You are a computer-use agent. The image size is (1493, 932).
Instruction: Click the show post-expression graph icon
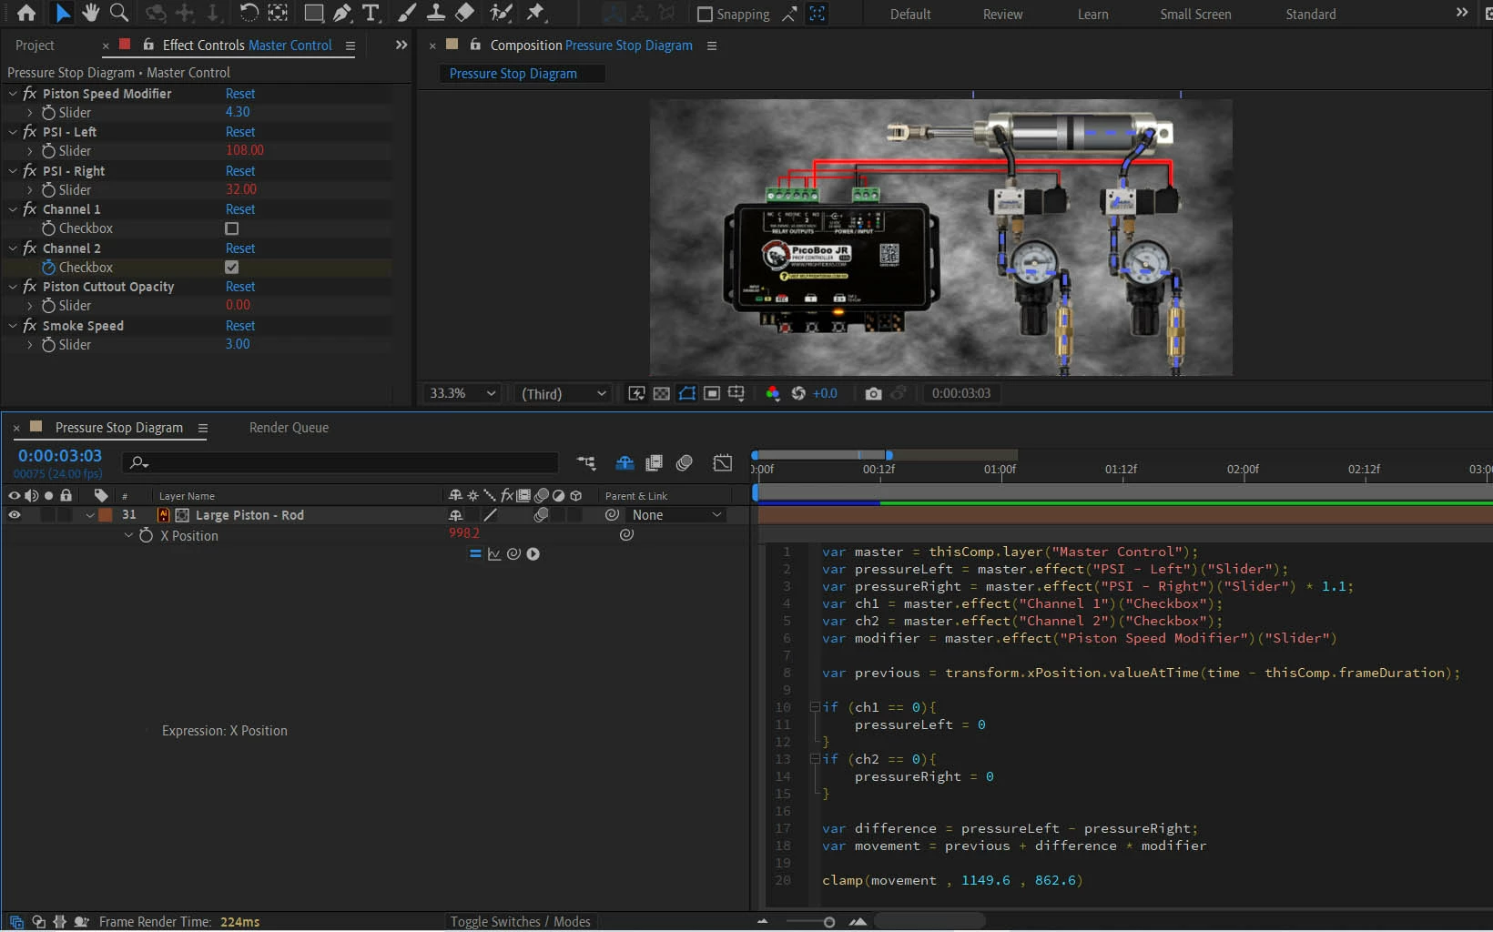click(494, 553)
